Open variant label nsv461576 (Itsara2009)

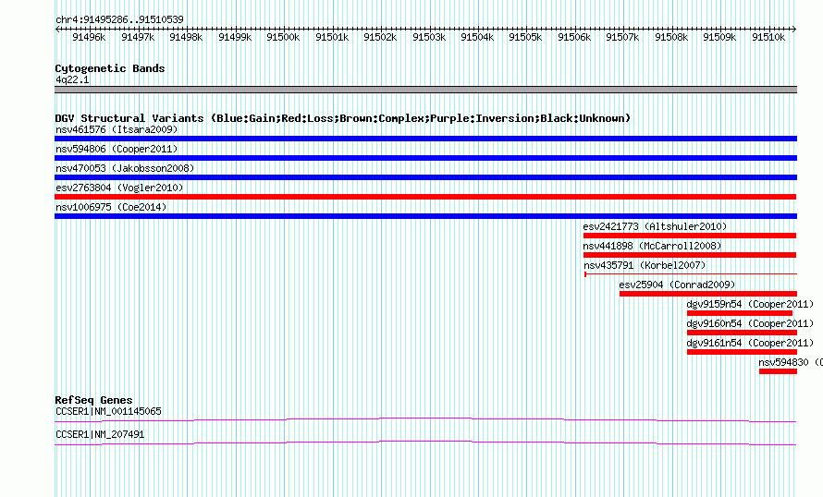point(117,129)
